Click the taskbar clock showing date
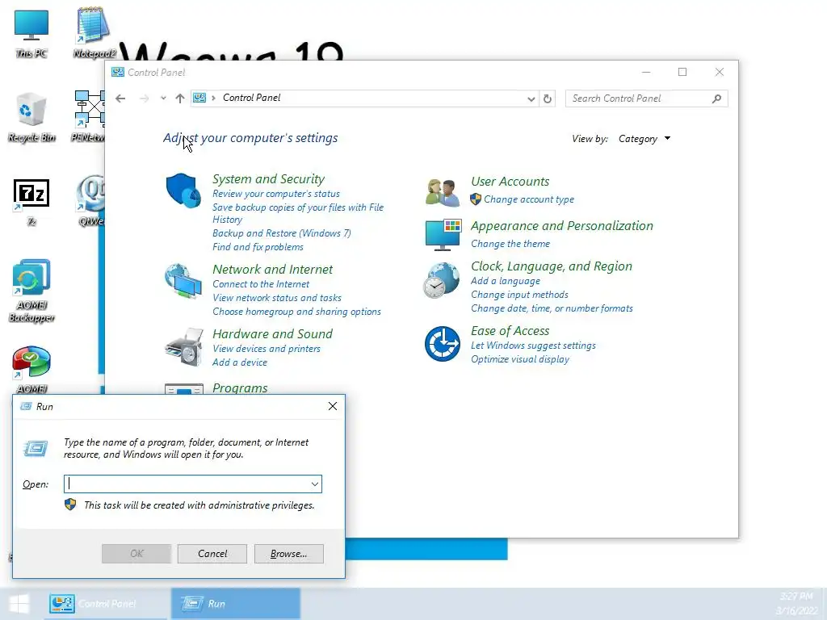Screen dimensions: 827x620 click(796, 604)
